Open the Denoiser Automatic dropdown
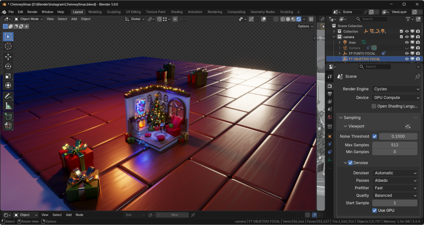 click(395, 173)
